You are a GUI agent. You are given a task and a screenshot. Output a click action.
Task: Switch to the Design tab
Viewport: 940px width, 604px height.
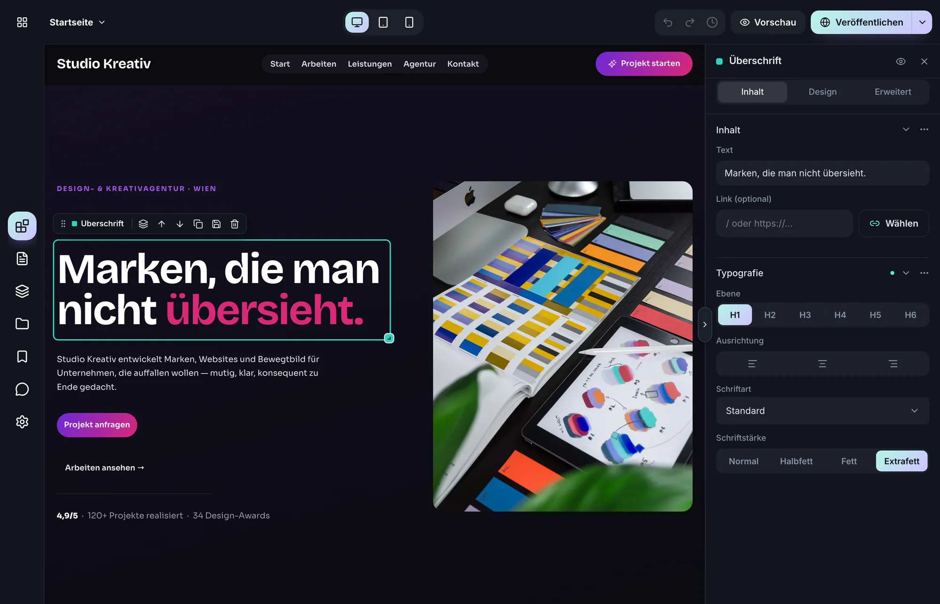coord(822,92)
